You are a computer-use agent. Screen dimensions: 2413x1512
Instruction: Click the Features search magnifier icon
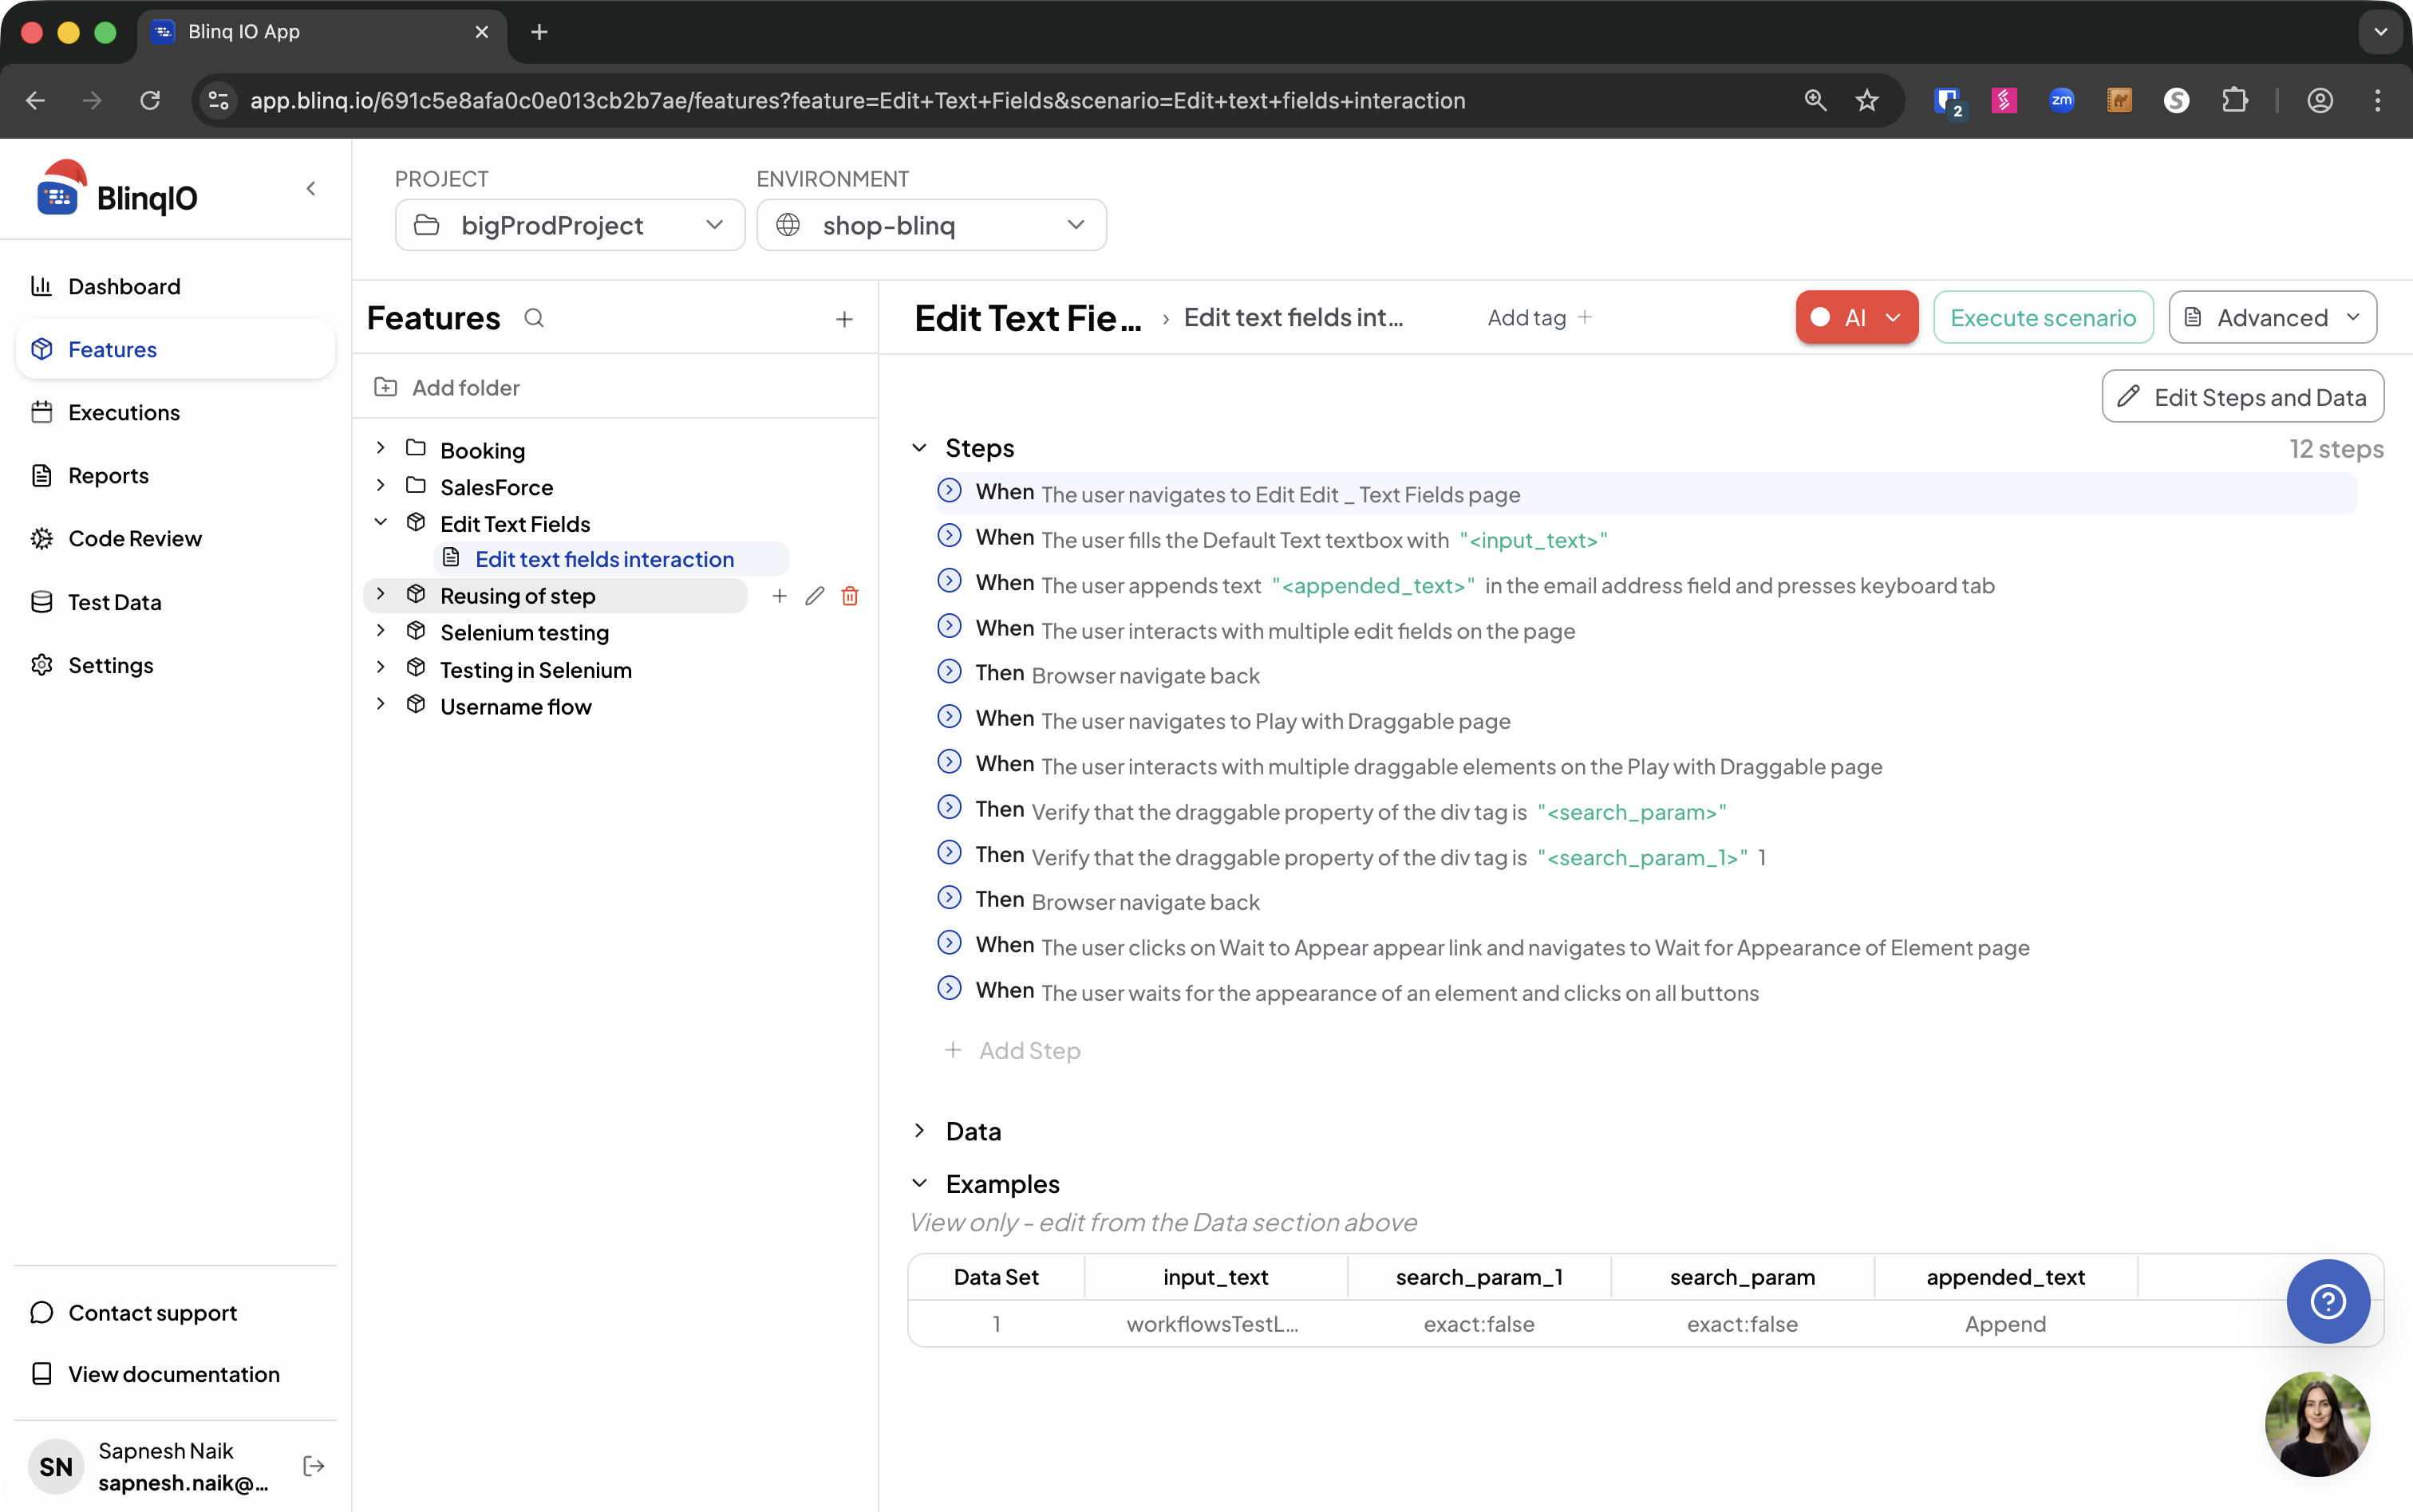pyautogui.click(x=534, y=318)
